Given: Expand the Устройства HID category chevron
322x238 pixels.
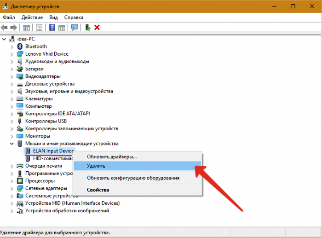Looking at the screenshot, I should pyautogui.click(x=12, y=203).
